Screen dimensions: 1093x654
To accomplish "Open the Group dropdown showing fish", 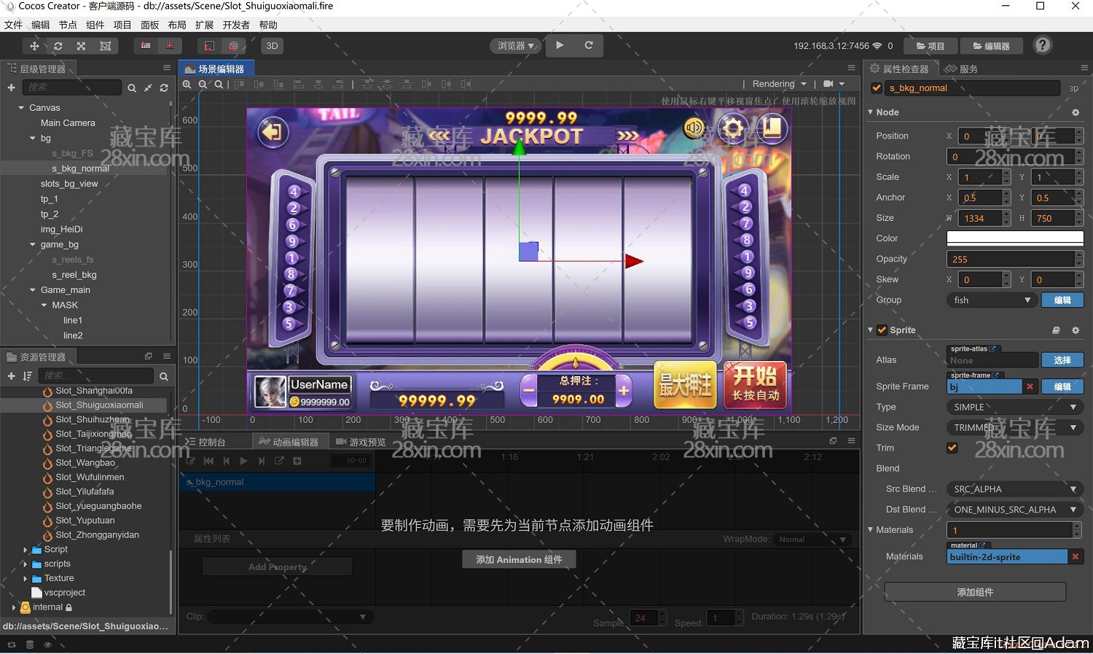I will 992,300.
